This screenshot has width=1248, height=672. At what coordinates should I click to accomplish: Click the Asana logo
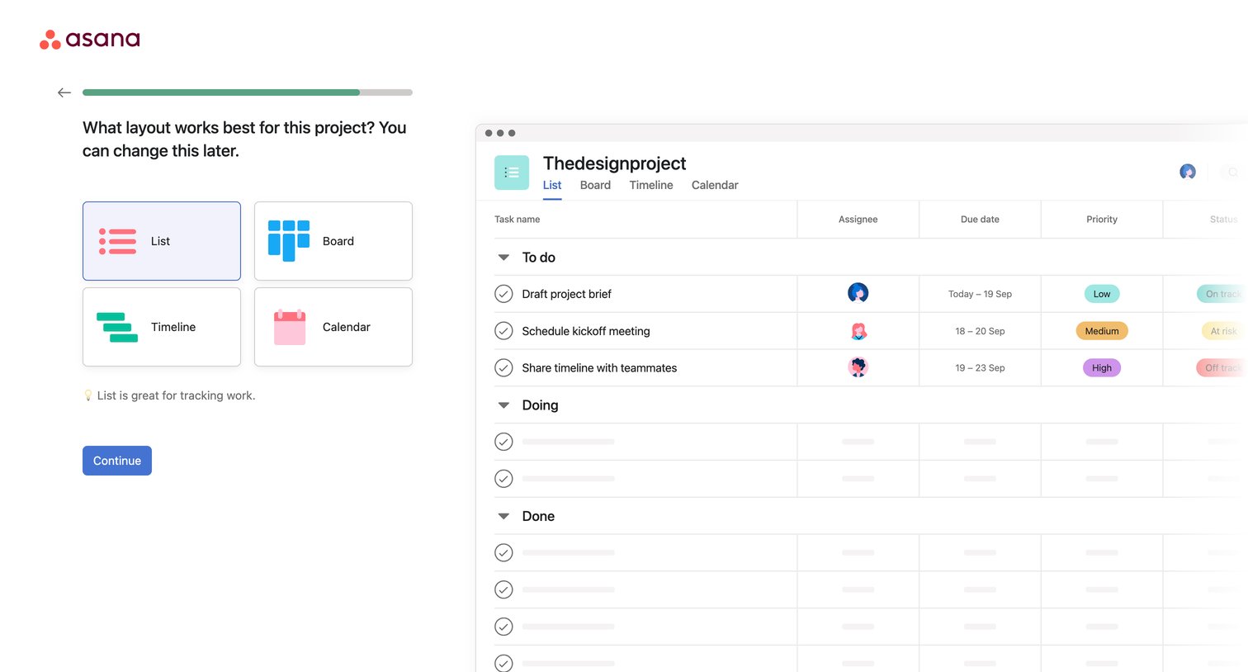[90, 39]
